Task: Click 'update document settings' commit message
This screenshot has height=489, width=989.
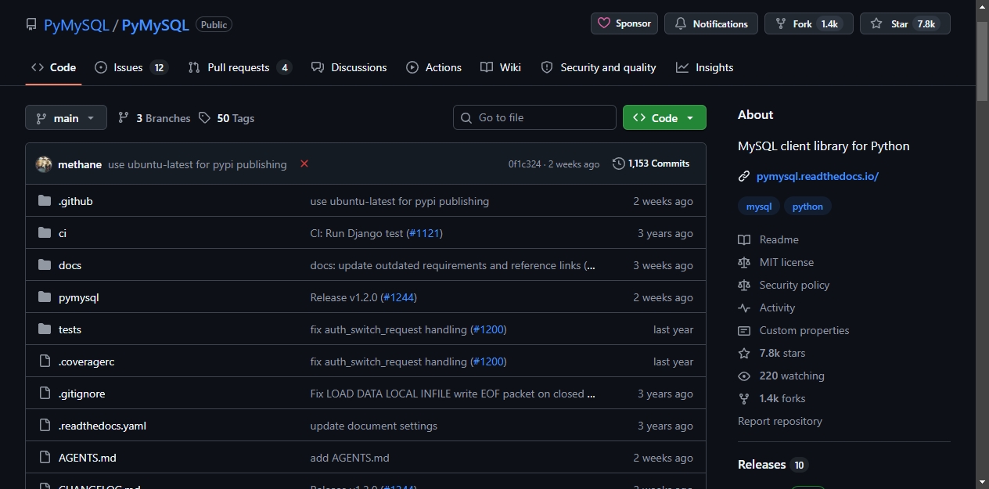Action: 374,426
